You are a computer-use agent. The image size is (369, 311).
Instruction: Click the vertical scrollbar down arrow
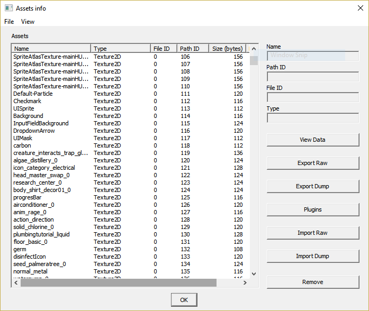pos(254,274)
